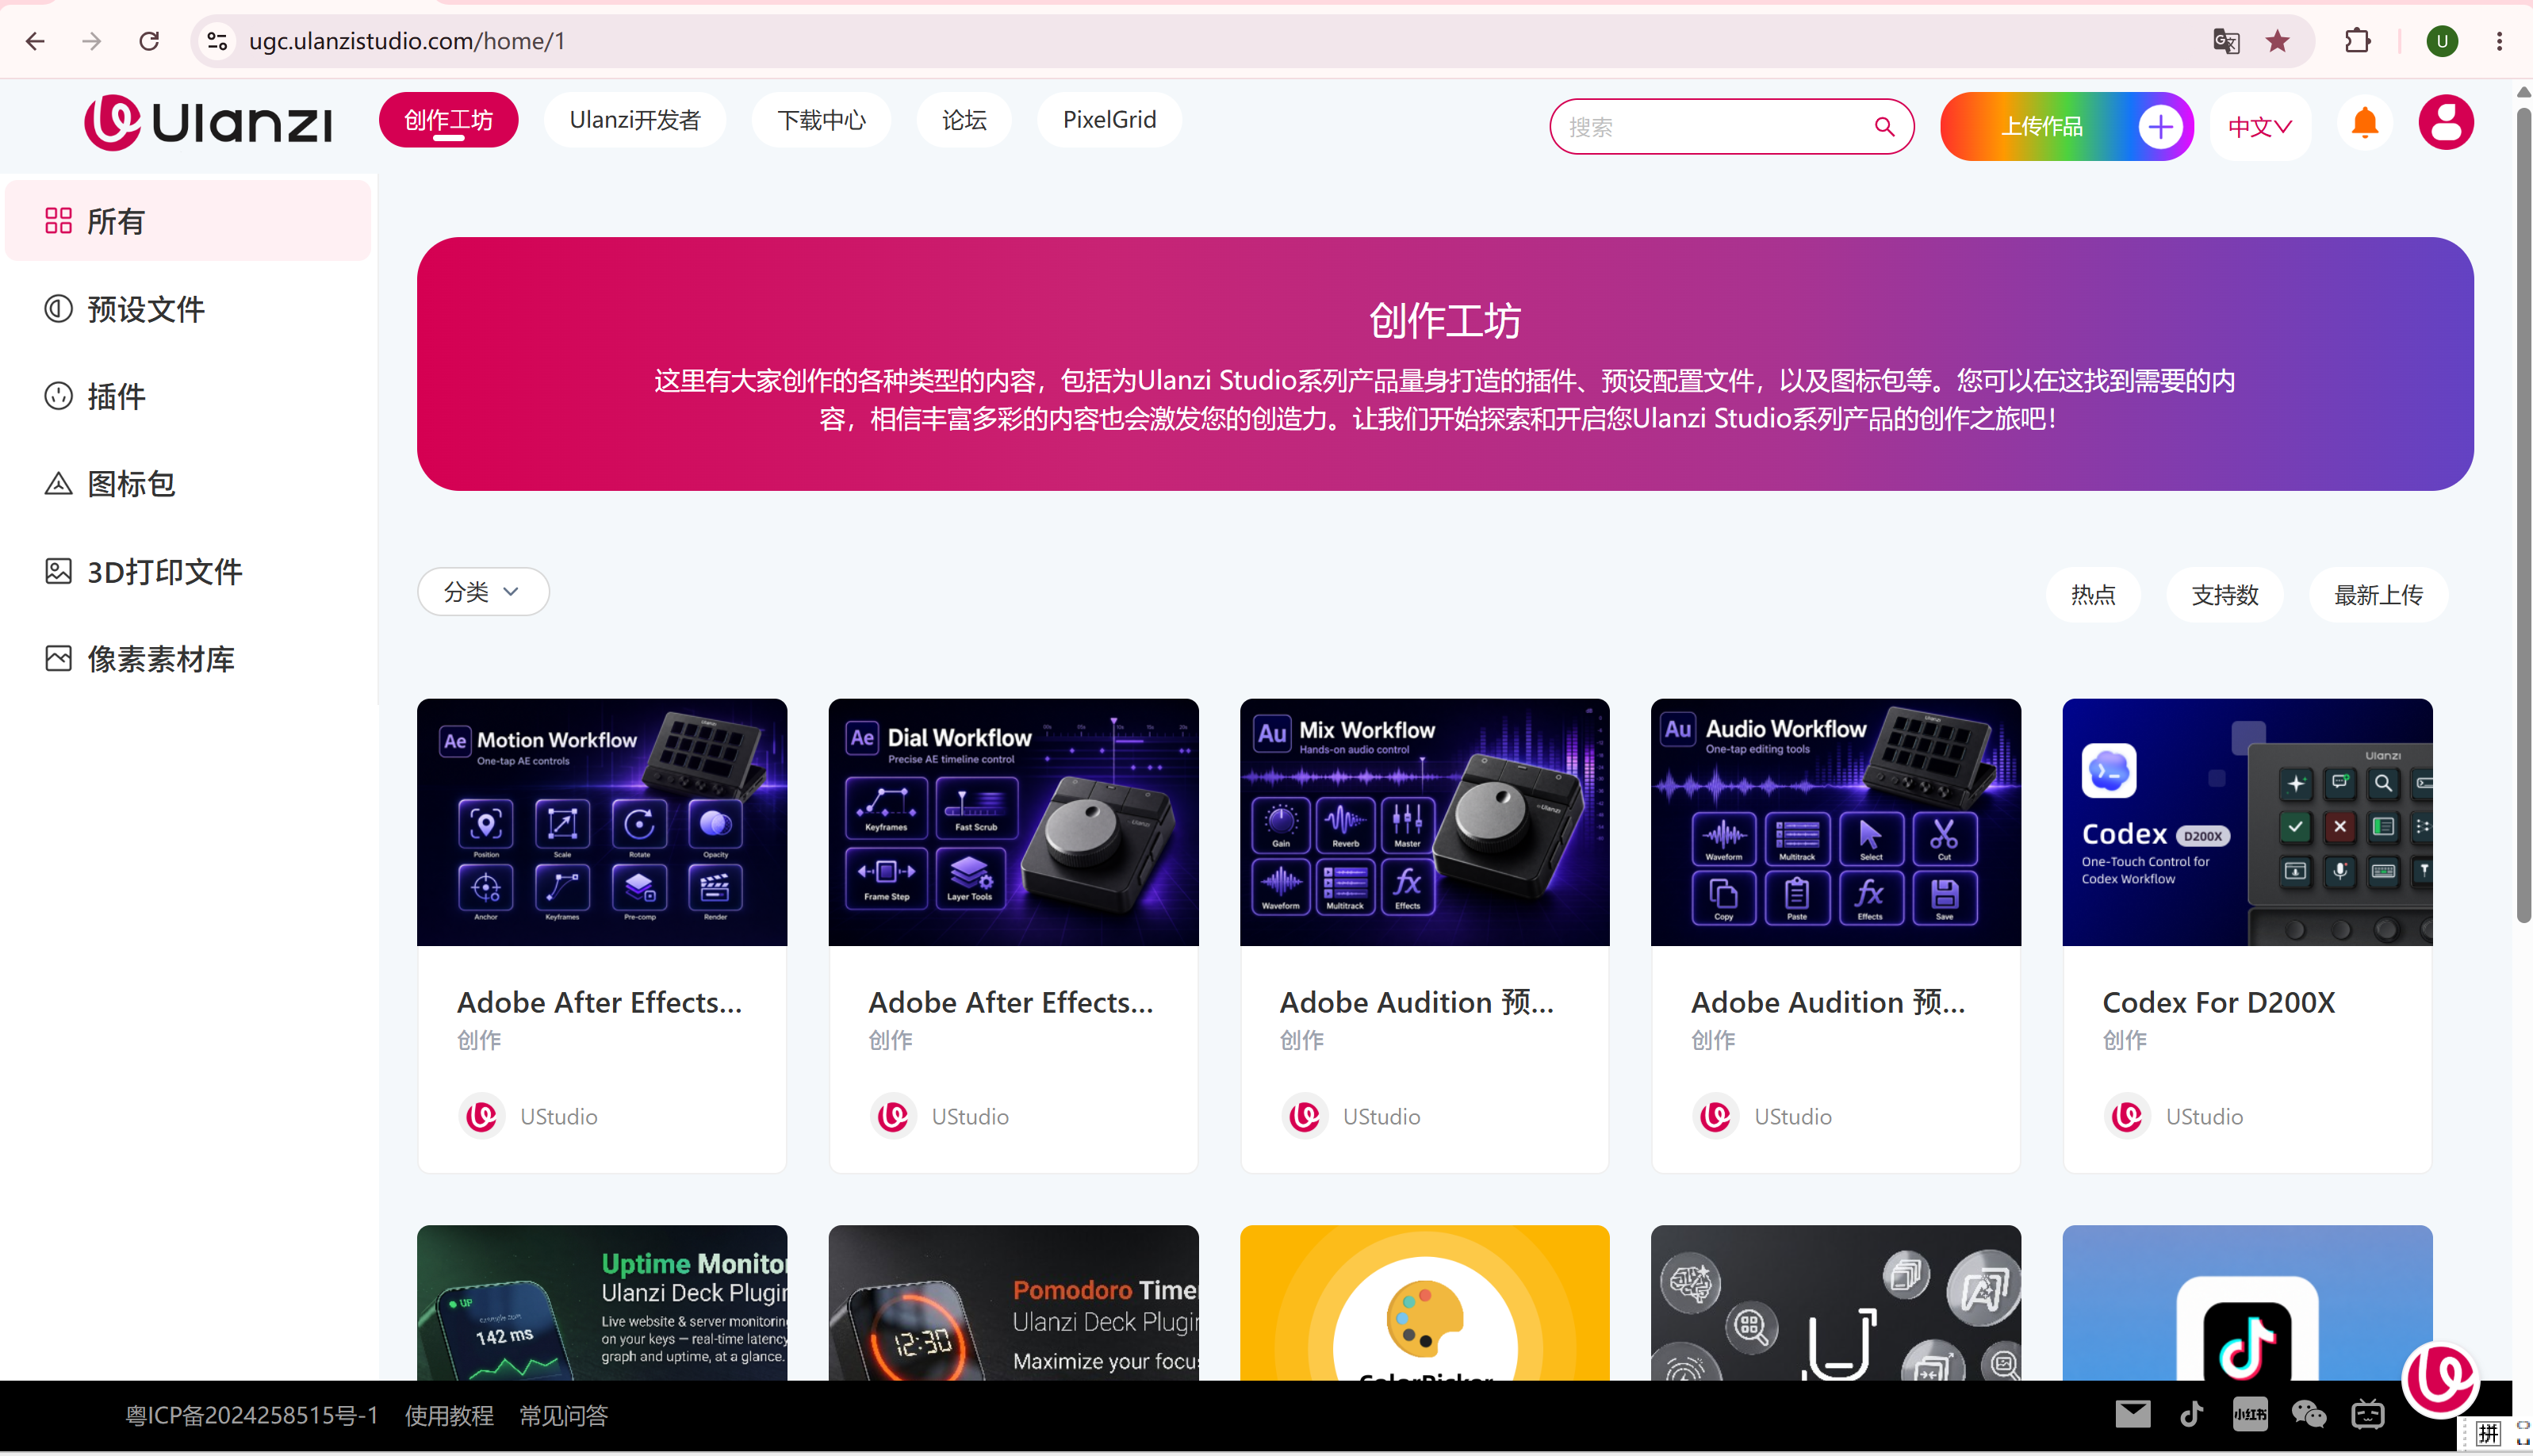
Task: Open the Dial Workflow thumbnail
Action: [1013, 822]
